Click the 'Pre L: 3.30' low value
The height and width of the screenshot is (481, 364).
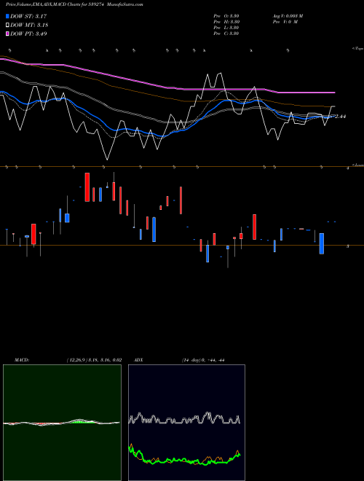click(x=226, y=28)
